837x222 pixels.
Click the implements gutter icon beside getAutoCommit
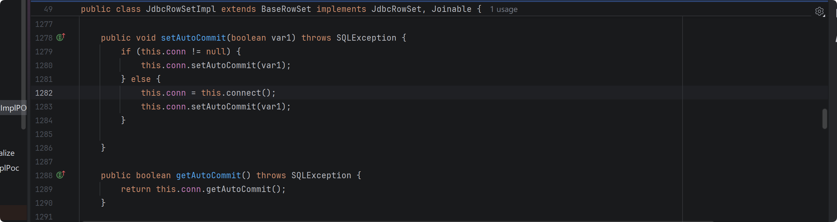[x=61, y=174]
